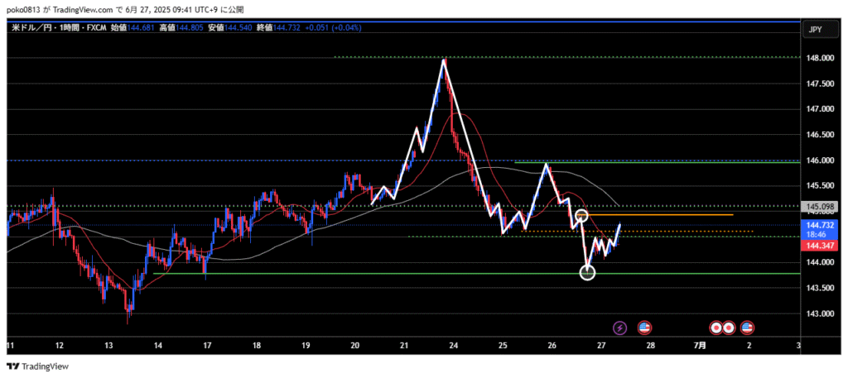Click the gray 145.098 price label
848x378 pixels.
818,206
